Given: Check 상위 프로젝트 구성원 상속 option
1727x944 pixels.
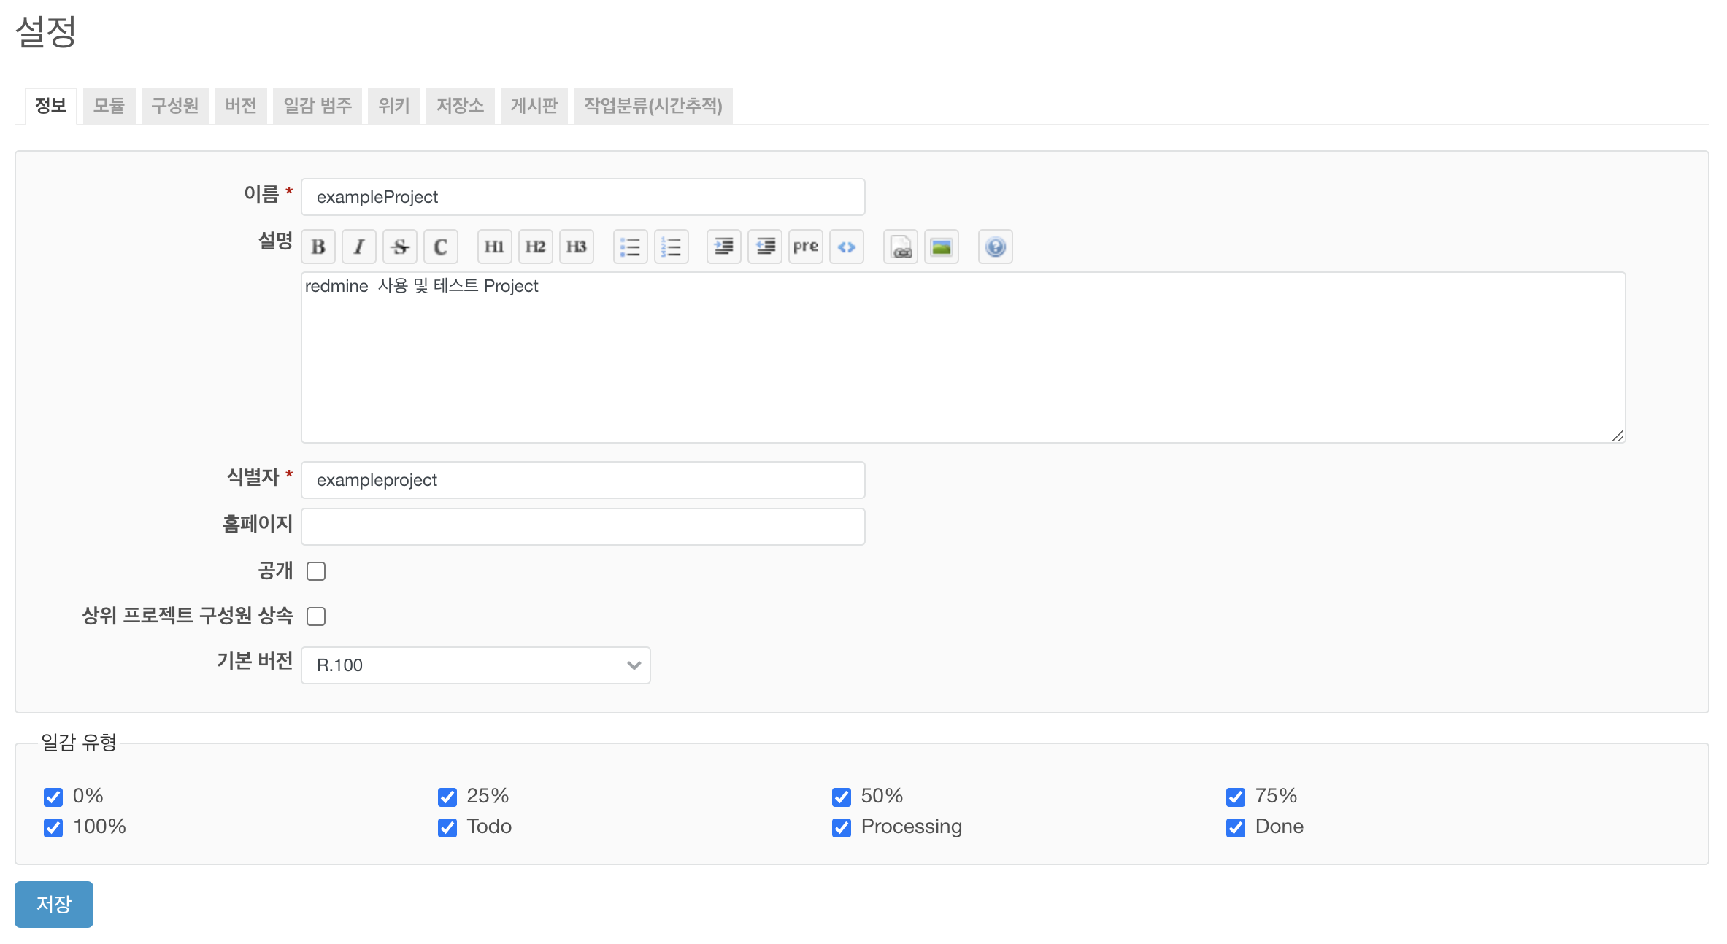Looking at the screenshot, I should [x=316, y=616].
